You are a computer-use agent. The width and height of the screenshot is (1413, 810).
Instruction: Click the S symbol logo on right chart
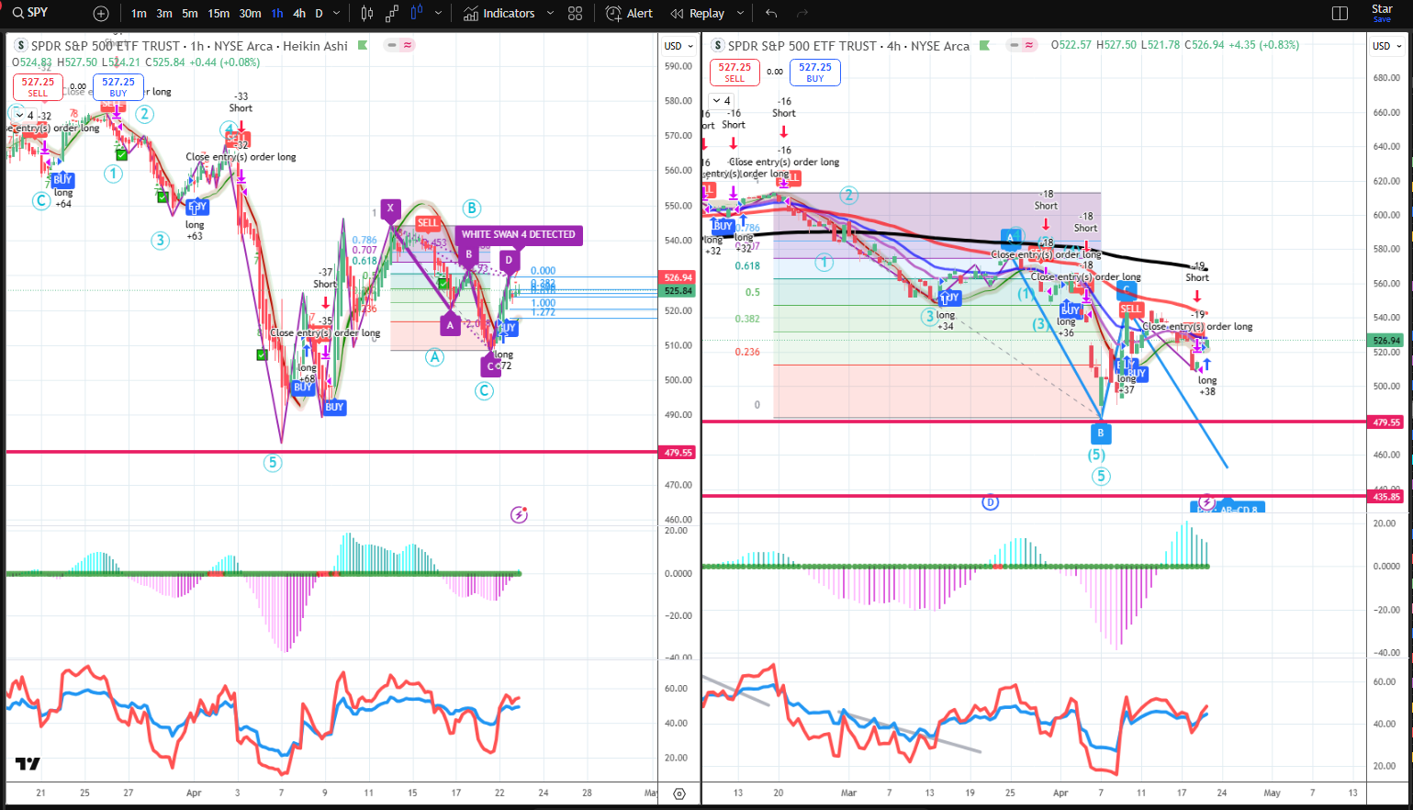tap(718, 46)
